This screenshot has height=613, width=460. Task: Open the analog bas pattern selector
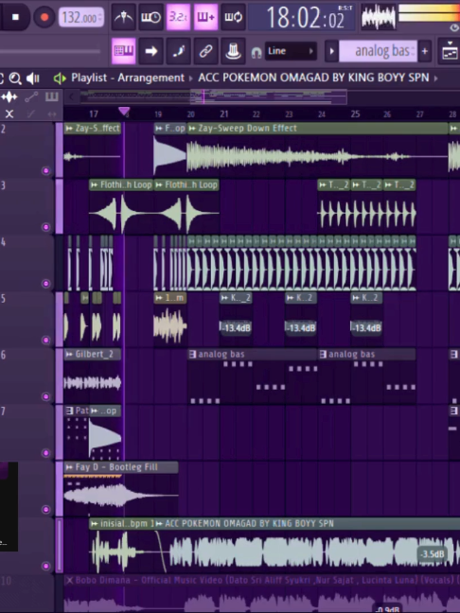pyautogui.click(x=378, y=51)
